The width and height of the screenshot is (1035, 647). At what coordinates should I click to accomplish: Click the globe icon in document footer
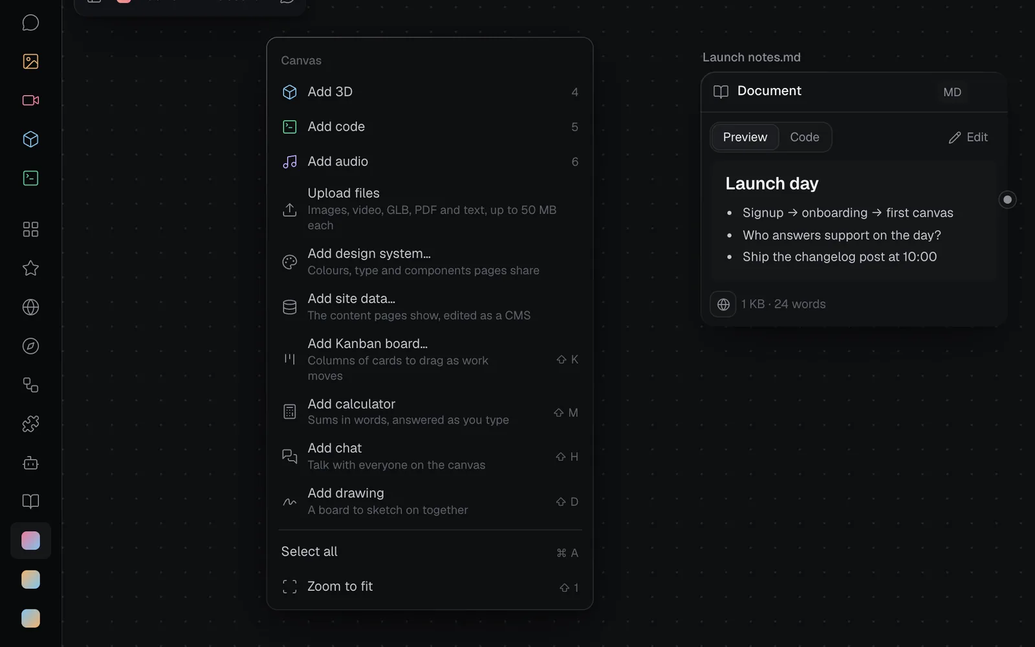tap(723, 304)
